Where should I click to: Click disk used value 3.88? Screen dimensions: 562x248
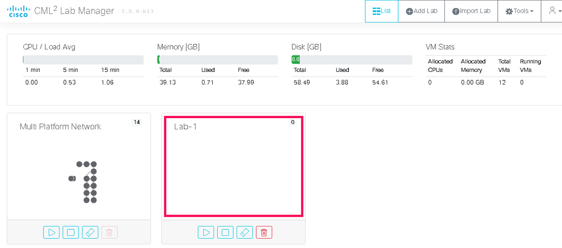342,82
